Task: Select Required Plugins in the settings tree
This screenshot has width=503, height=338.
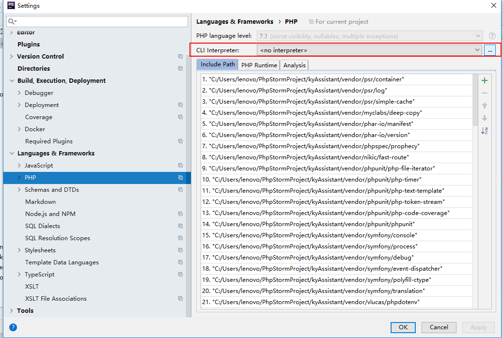Action: (x=49, y=141)
